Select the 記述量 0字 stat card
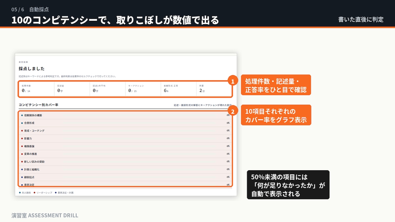Screen dimensions: 395x222 [72, 89]
